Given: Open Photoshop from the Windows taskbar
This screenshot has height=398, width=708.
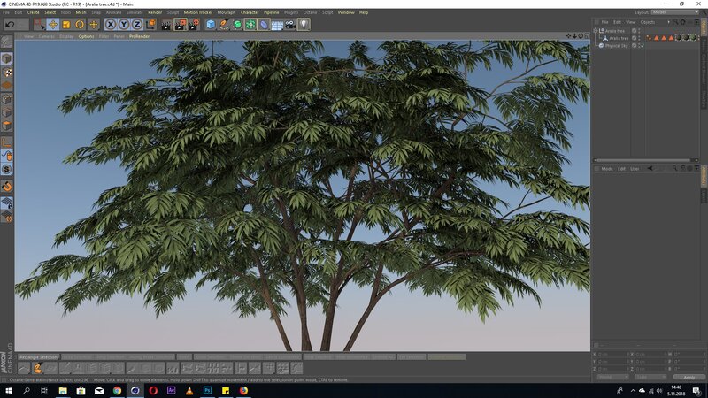Looking at the screenshot, I should click(205, 389).
